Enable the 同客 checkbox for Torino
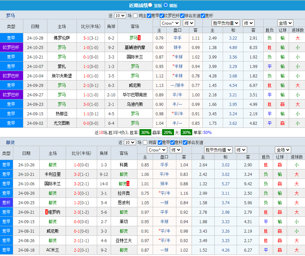 [x=145, y=143]
